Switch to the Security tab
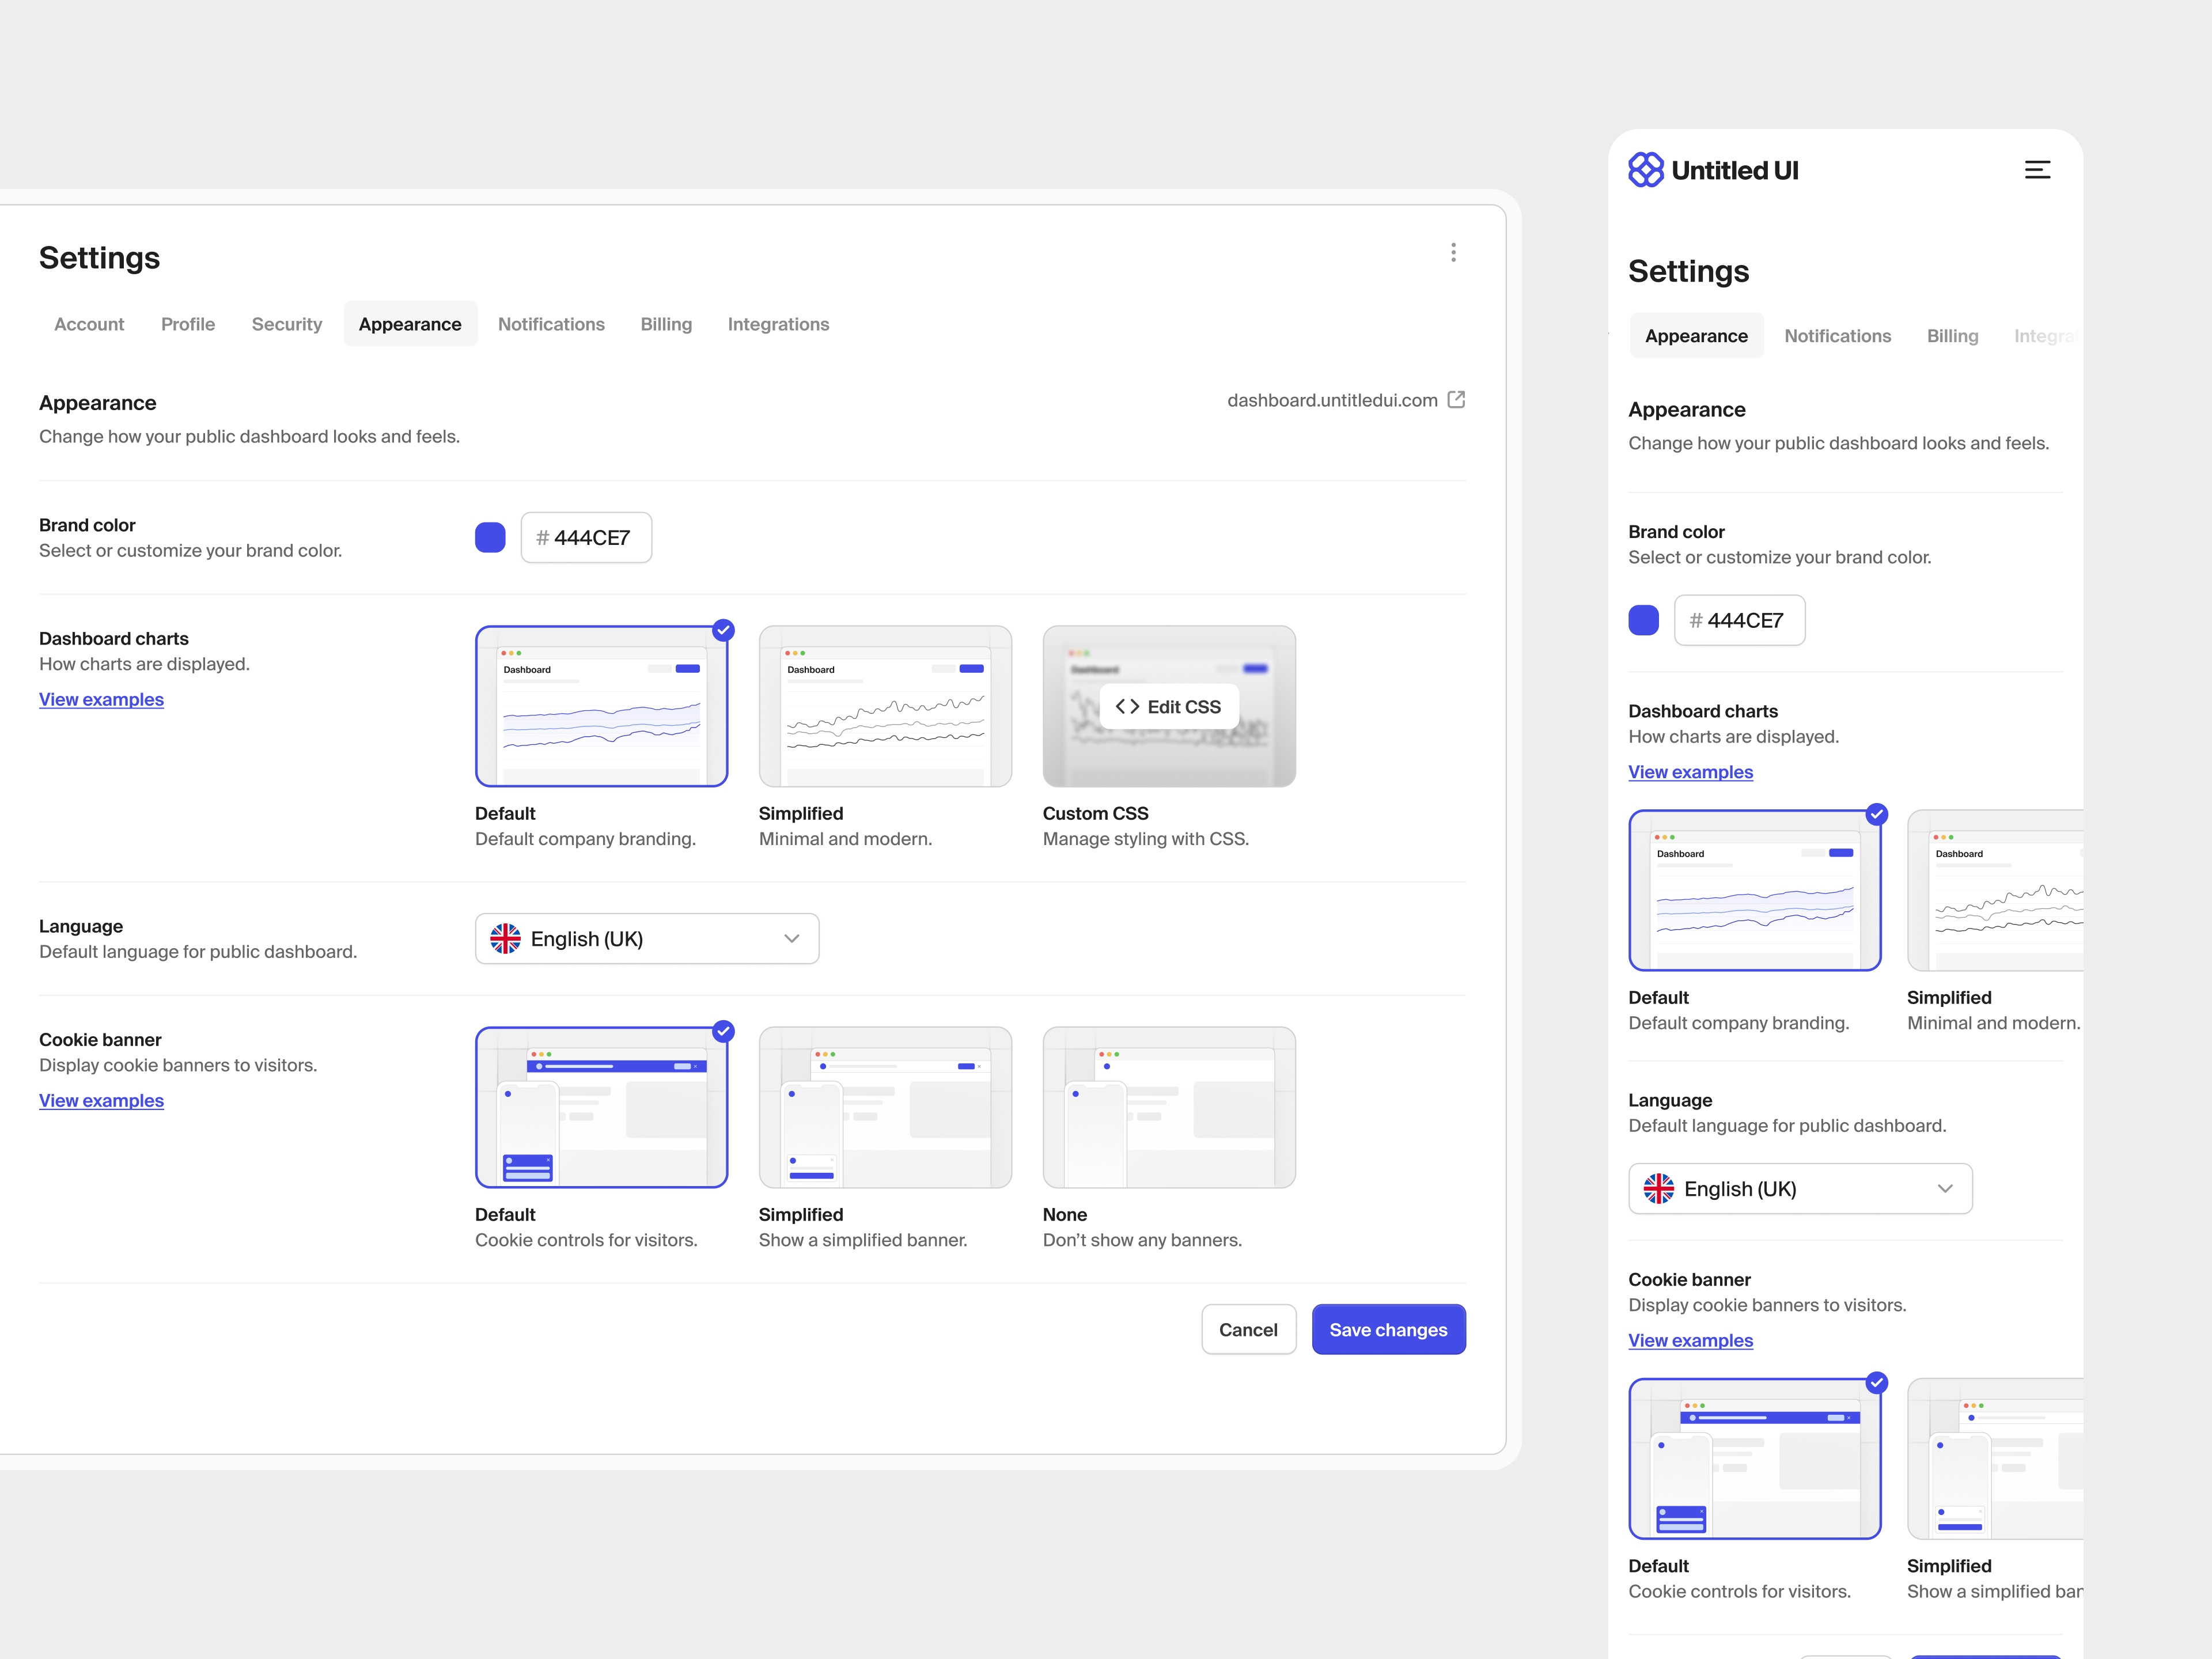 click(x=287, y=324)
